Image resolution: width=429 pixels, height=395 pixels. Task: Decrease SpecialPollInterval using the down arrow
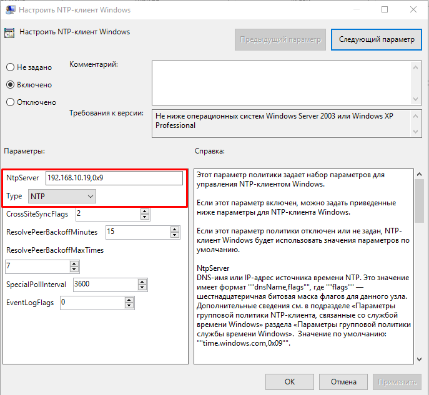[x=143, y=288]
